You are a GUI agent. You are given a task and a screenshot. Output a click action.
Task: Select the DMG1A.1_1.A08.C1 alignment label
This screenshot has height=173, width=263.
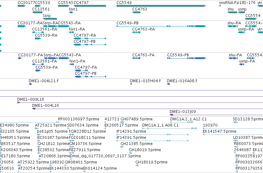(160, 125)
